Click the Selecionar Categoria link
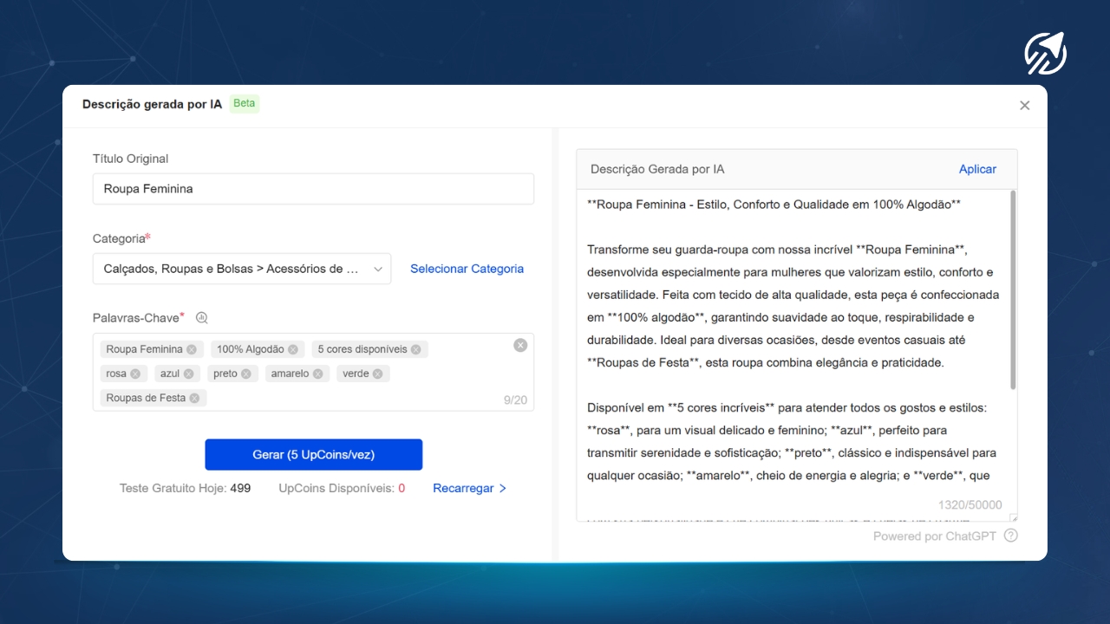 click(x=467, y=269)
